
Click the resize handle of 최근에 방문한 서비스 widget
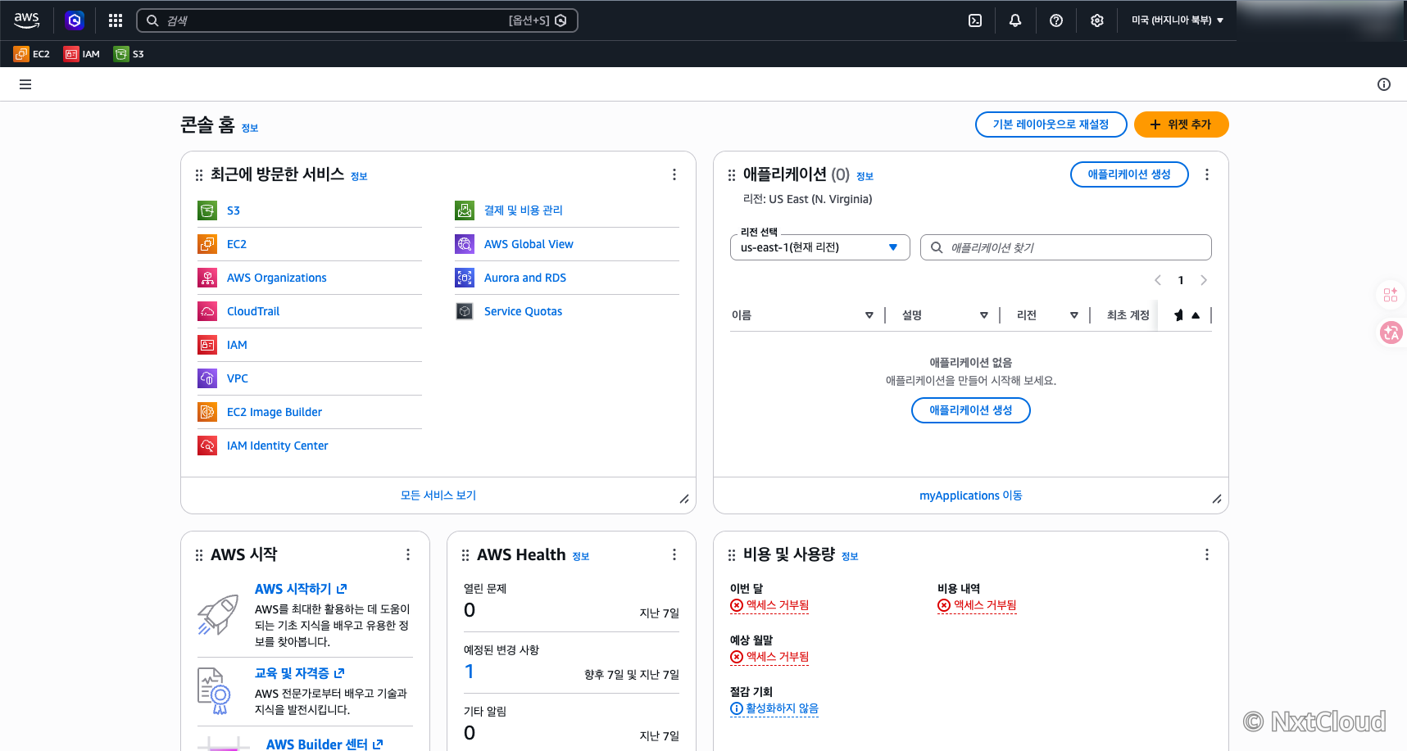pos(684,499)
